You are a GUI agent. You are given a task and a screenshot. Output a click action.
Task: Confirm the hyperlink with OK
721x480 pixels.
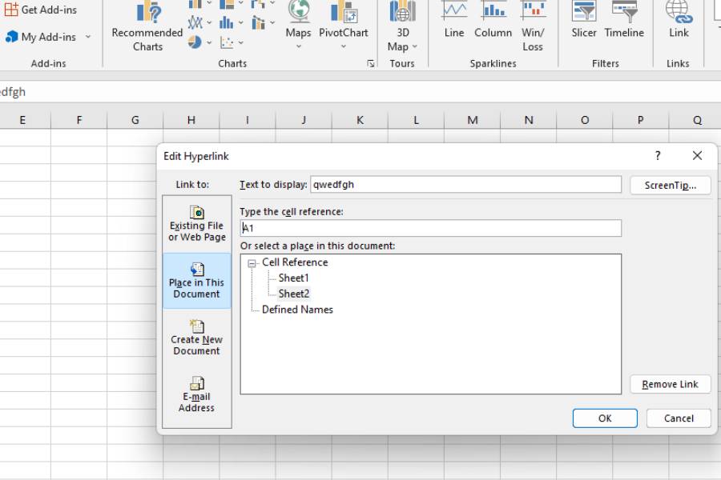point(605,418)
